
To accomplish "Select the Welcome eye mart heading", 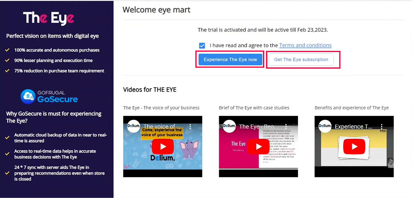I will click(156, 10).
